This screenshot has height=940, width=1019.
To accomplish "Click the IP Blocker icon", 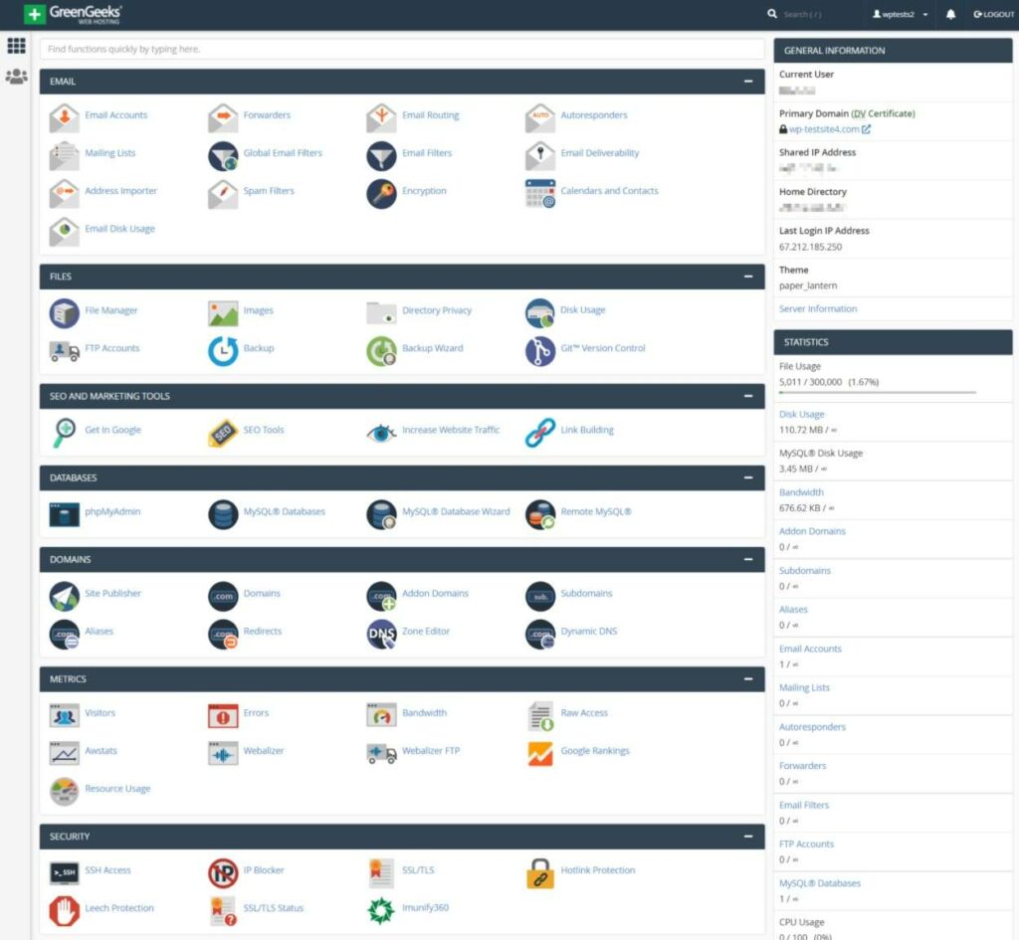I will [x=222, y=872].
